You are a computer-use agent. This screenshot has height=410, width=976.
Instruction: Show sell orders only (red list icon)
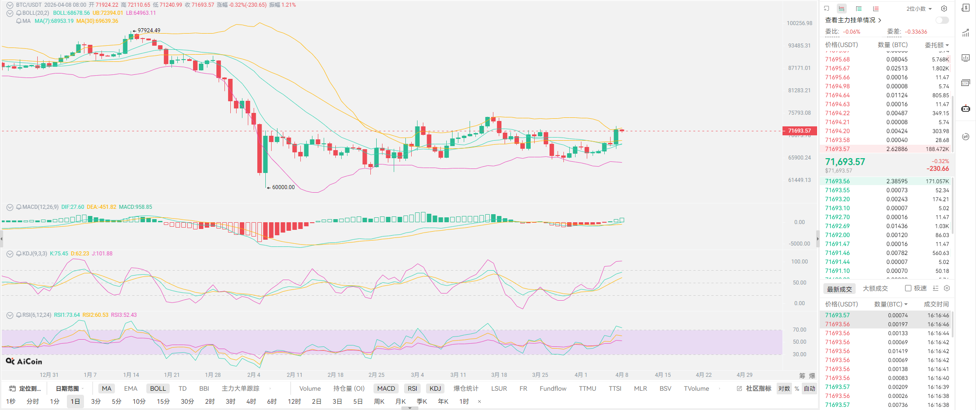[x=876, y=9]
